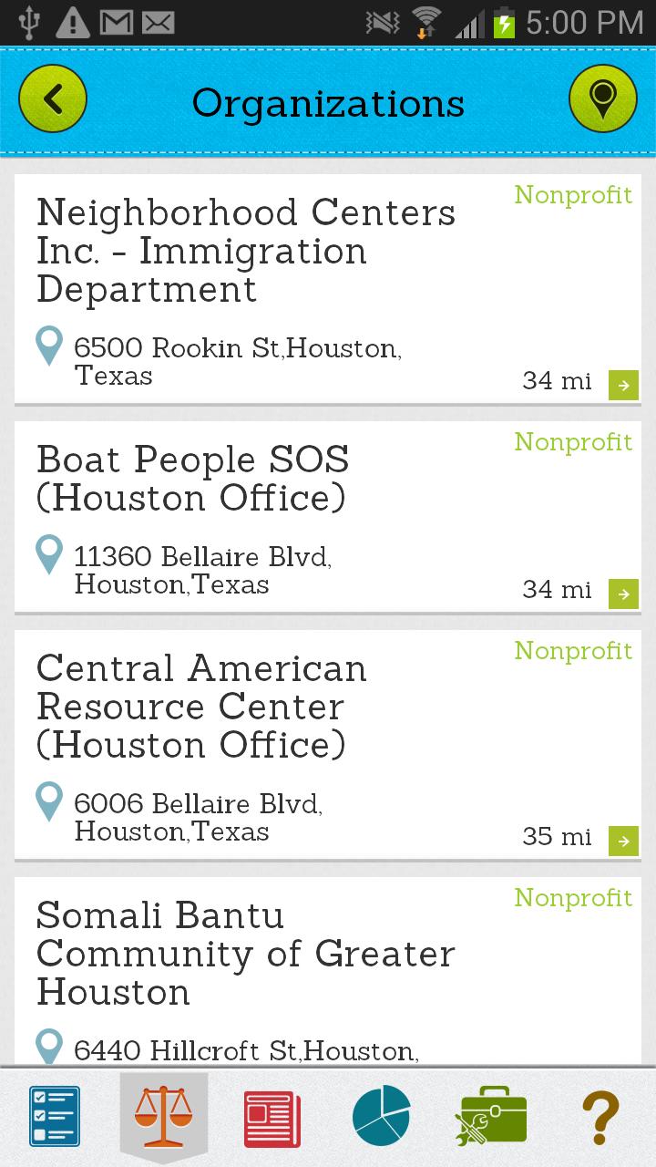656x1167 pixels.
Task: Open help question mark tab
Action: click(x=600, y=1117)
